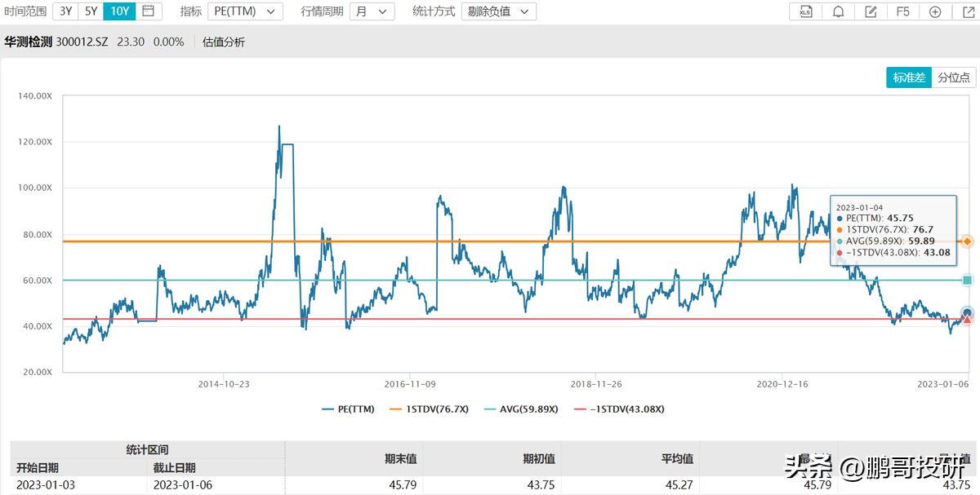
Task: Click the F5 refresh button
Action: point(902,11)
